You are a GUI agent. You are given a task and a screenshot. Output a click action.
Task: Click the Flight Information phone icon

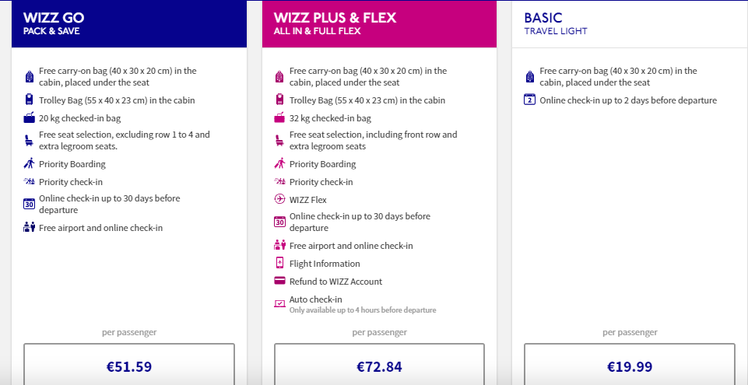click(x=280, y=263)
